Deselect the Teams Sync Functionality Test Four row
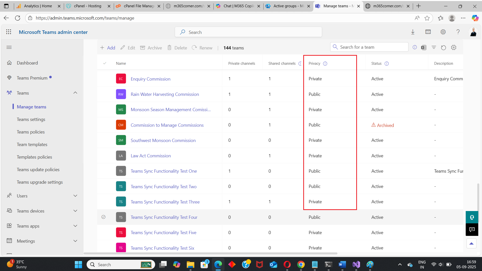Image resolution: width=482 pixels, height=271 pixels. coord(103,217)
